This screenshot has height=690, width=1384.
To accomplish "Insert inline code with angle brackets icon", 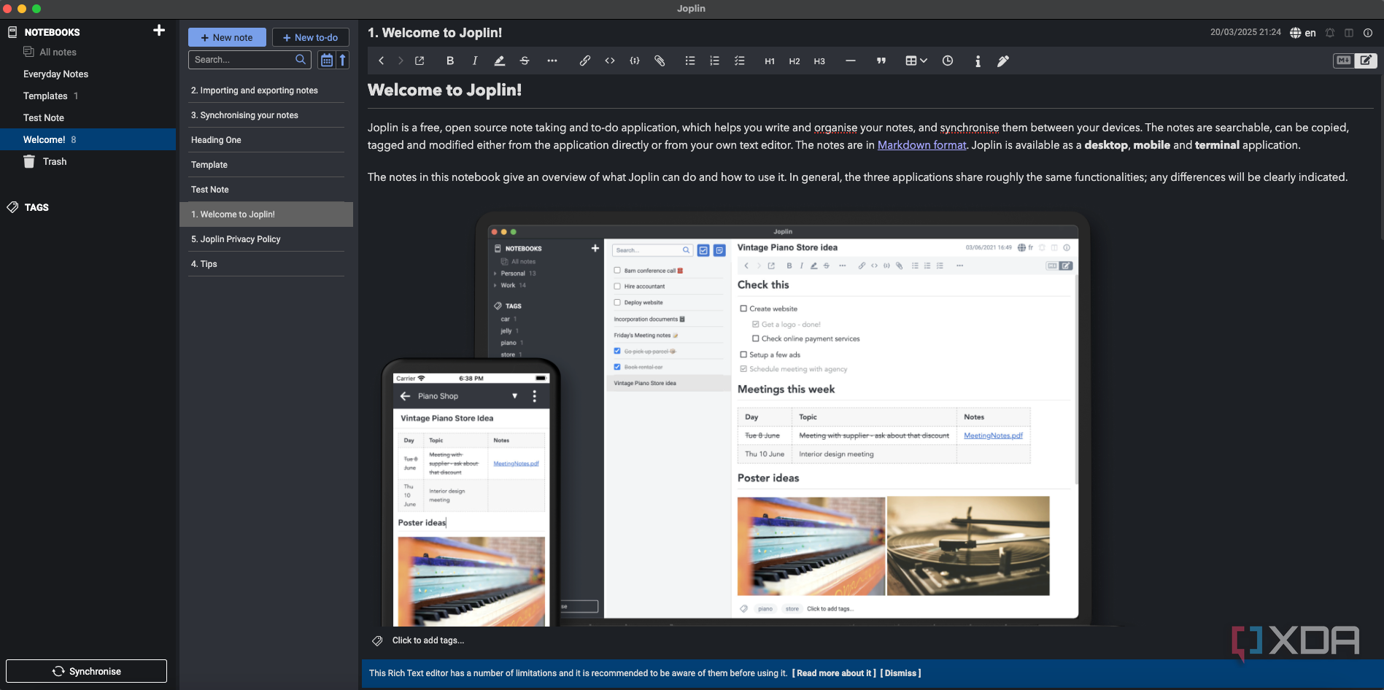I will [610, 61].
